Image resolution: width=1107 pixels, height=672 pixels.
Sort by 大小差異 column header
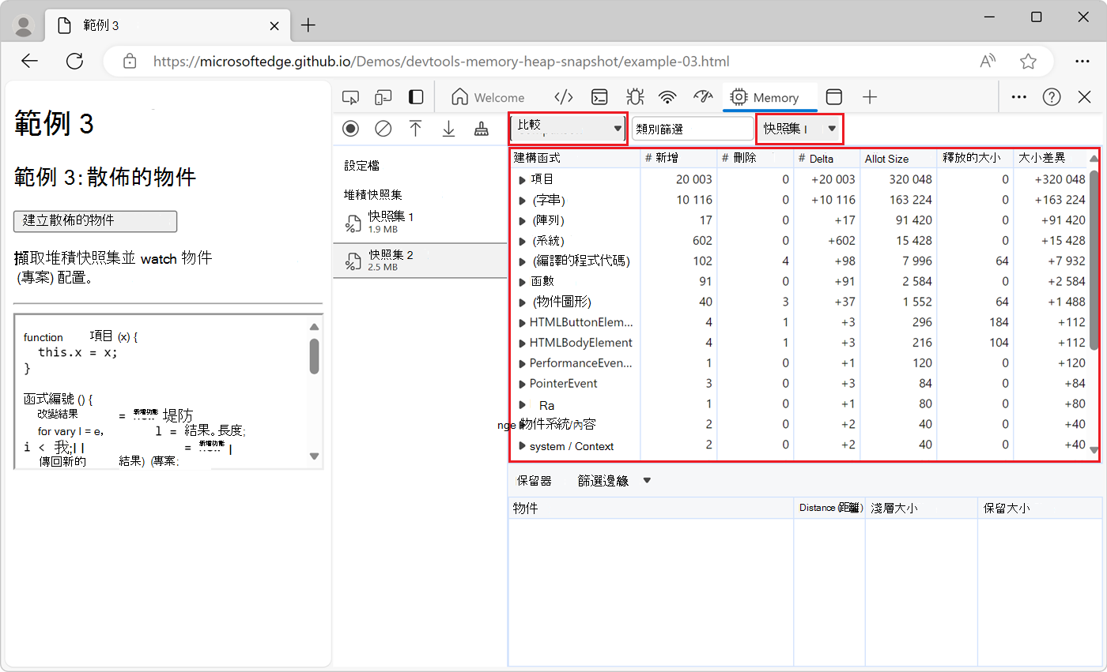tap(1050, 158)
